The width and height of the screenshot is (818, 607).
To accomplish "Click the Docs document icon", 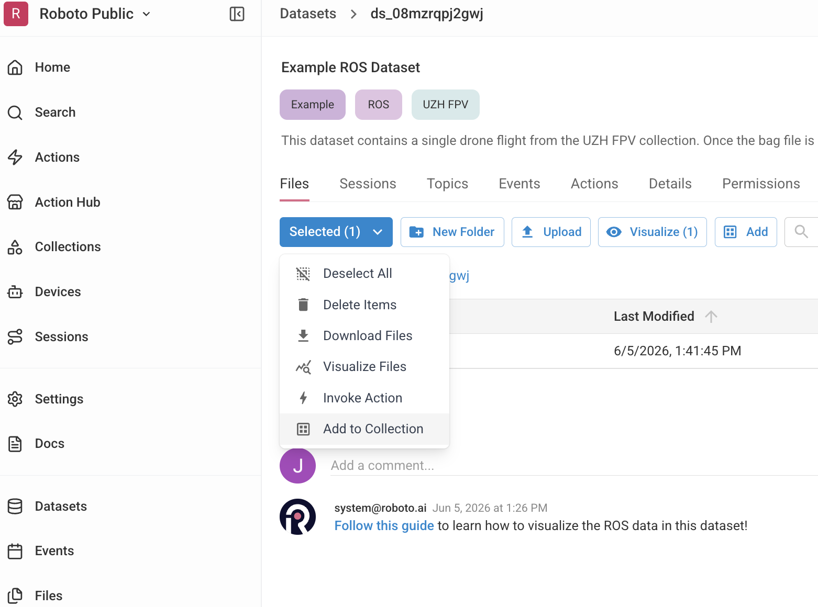I will pos(15,444).
